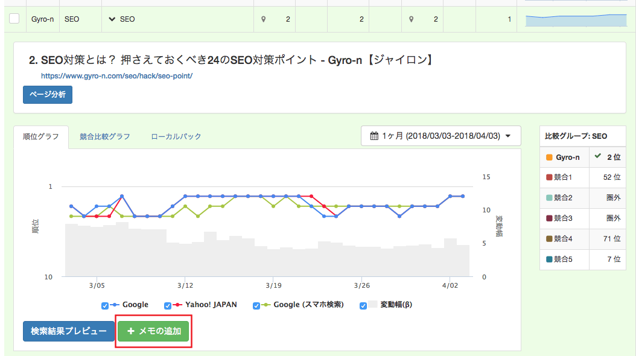This screenshot has width=636, height=356.
Task: Click the orange Gyro-n color swatch
Action: click(549, 157)
